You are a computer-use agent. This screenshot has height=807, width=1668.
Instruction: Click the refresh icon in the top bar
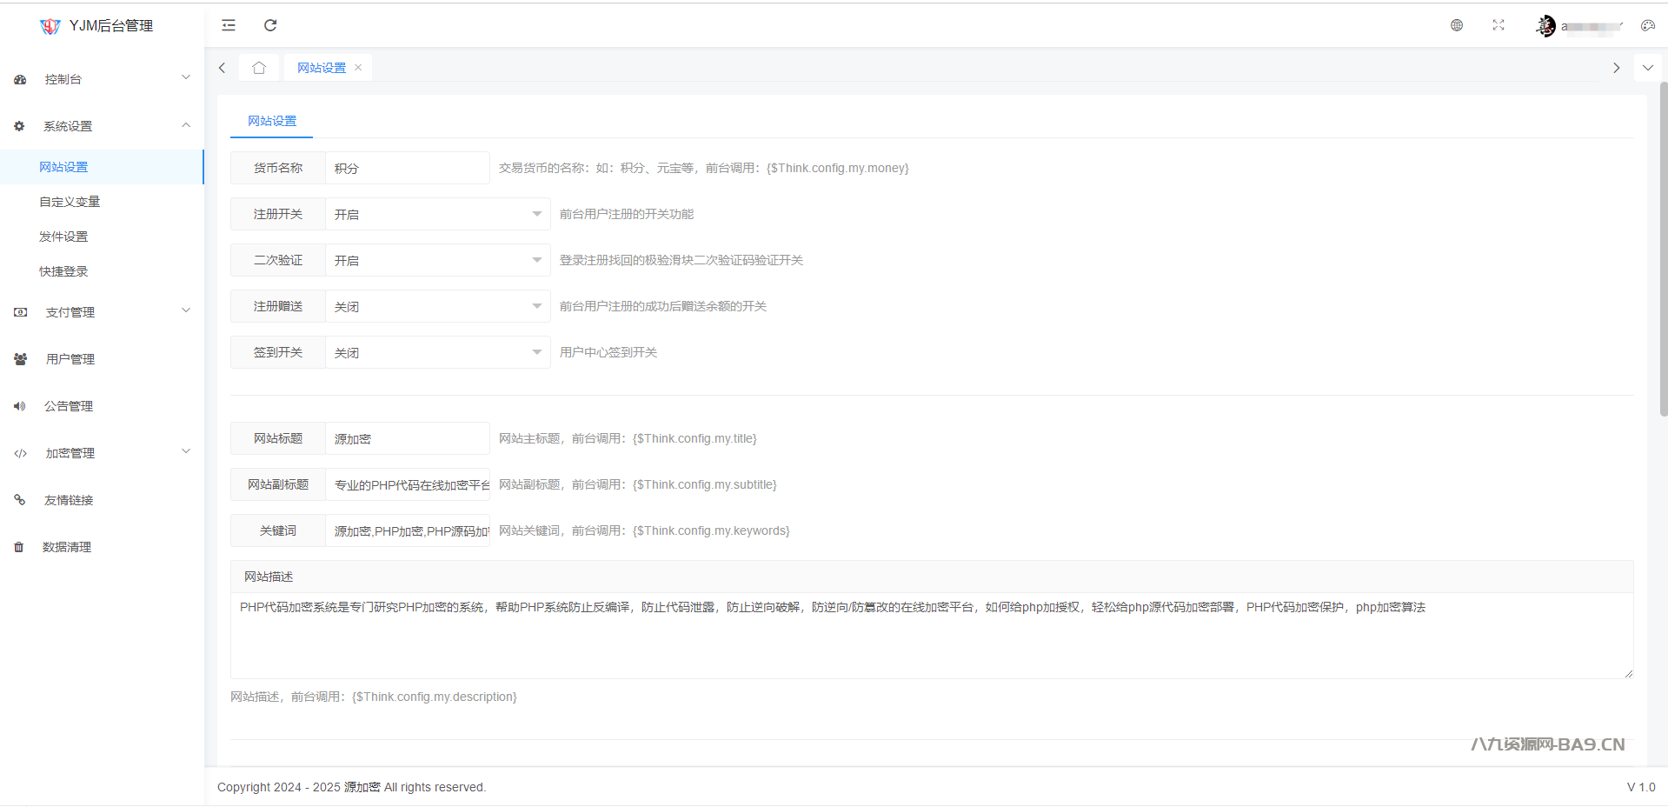coord(270,25)
